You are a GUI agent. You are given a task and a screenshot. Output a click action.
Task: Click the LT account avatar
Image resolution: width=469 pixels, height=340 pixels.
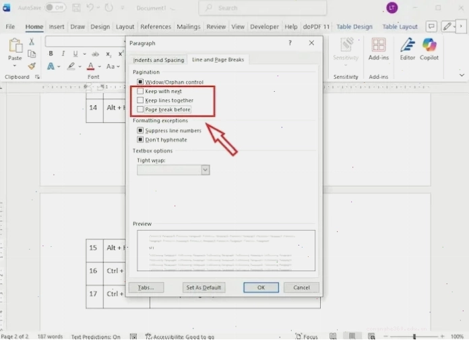tap(392, 8)
